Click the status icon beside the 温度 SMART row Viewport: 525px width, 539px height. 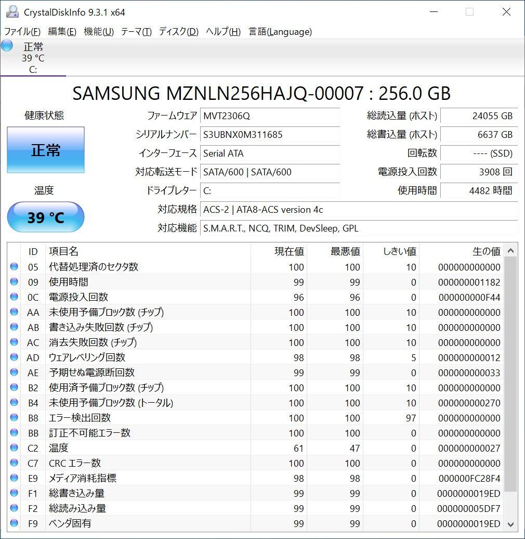14,448
